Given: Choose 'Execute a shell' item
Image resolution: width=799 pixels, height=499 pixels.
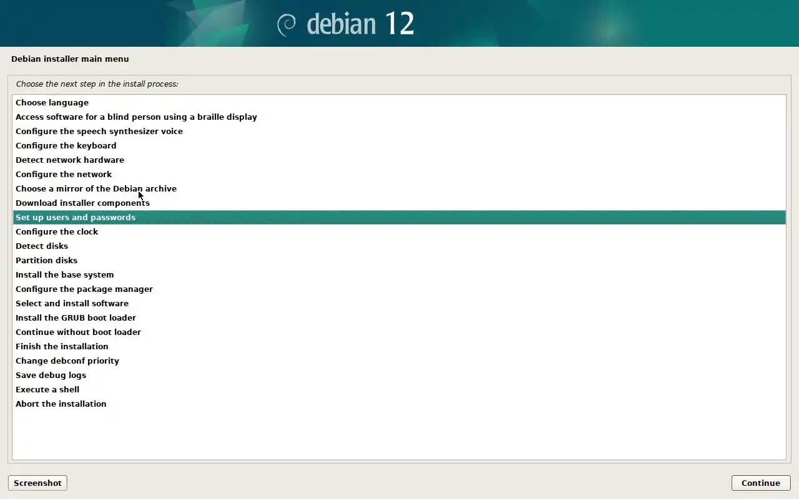Looking at the screenshot, I should click(399, 389).
